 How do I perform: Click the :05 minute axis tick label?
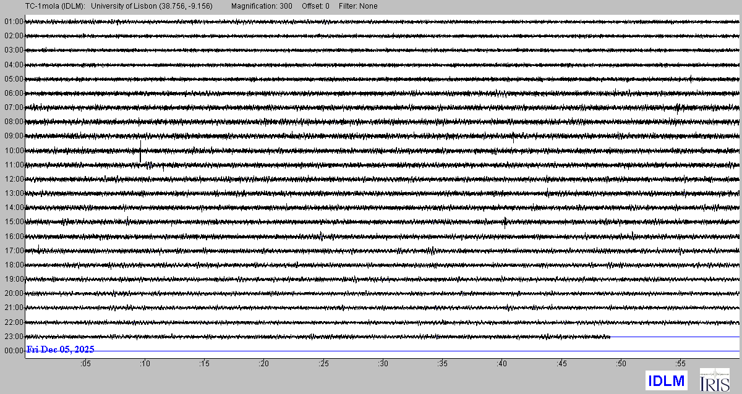point(85,364)
